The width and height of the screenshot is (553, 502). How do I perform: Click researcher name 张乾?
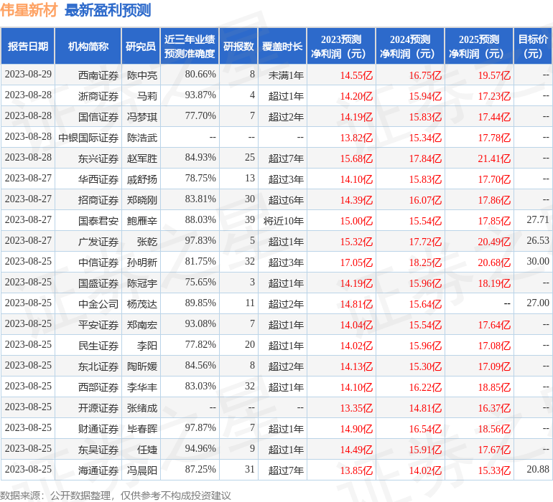(x=147, y=241)
